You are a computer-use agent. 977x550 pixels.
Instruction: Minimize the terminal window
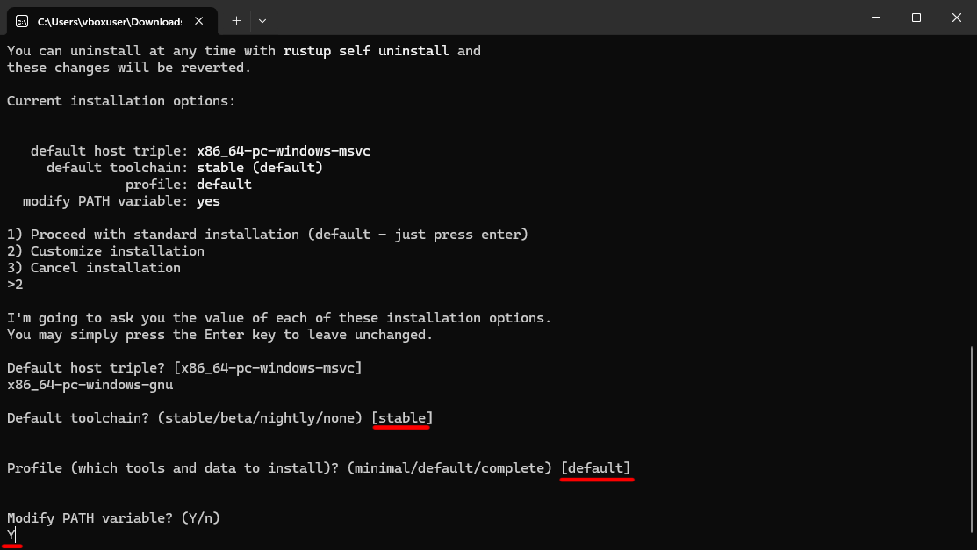(x=876, y=18)
